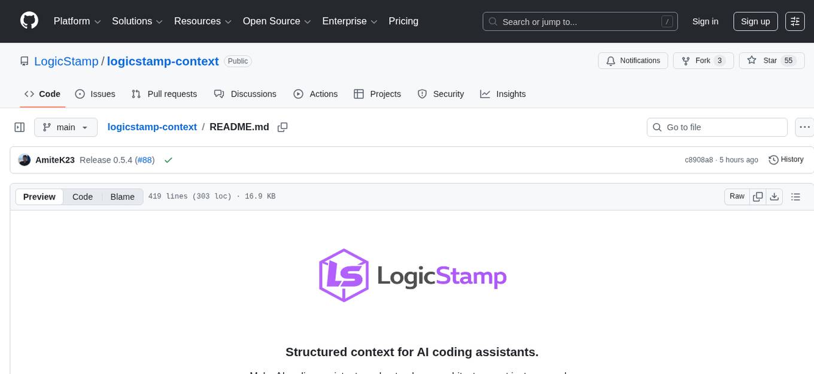
Task: Switch to the Blame view of README
Action: (x=122, y=197)
